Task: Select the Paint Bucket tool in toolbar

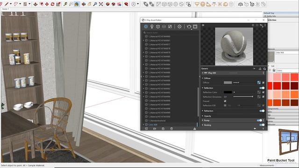Action: tap(77, 4)
